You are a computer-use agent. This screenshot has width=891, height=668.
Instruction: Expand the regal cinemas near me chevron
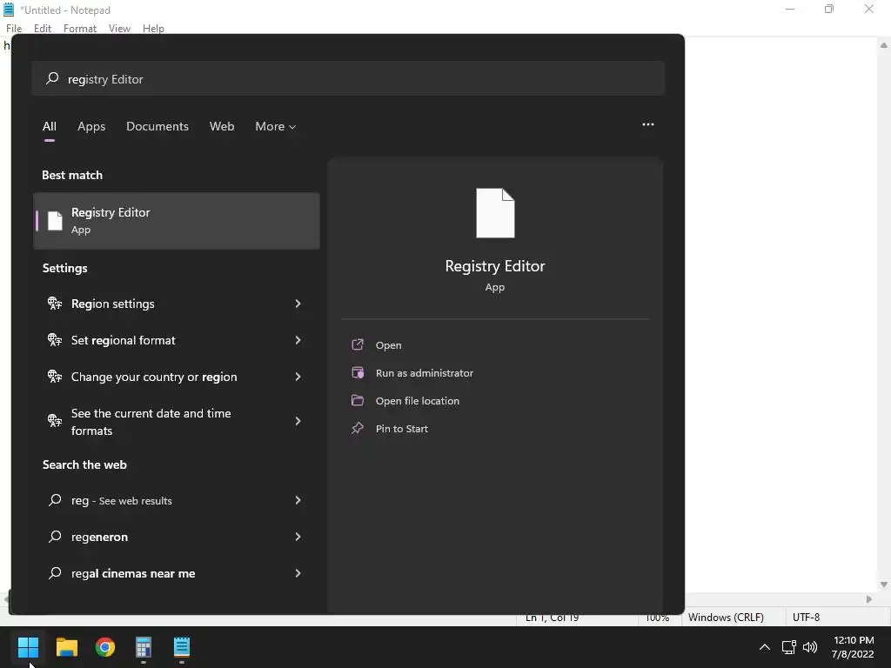pyautogui.click(x=298, y=572)
